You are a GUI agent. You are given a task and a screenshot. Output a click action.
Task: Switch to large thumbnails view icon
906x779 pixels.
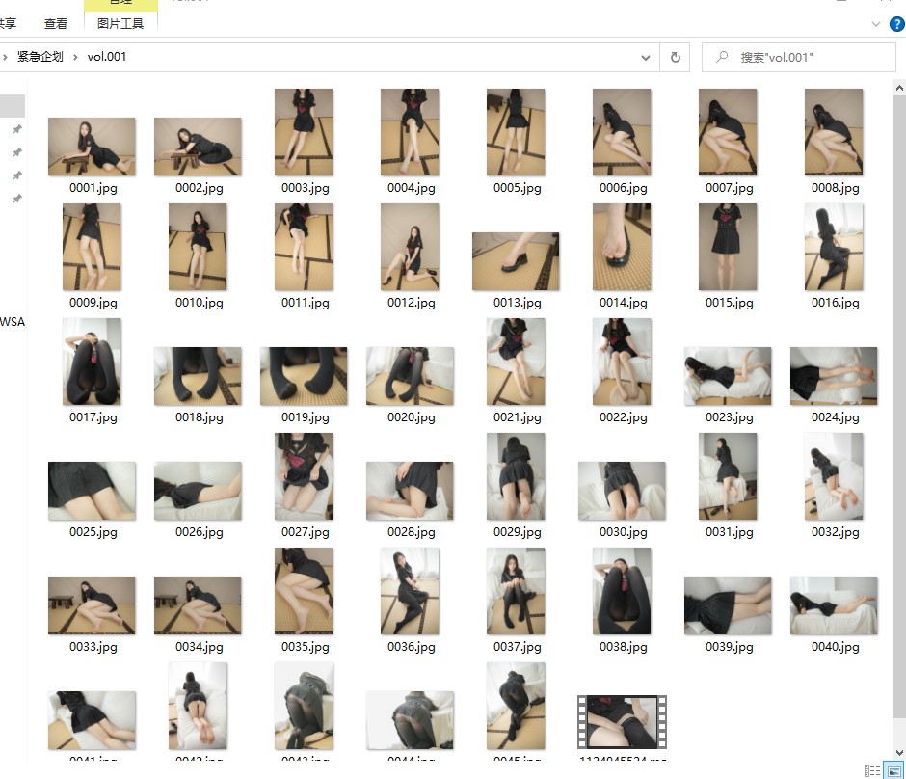pos(893,771)
